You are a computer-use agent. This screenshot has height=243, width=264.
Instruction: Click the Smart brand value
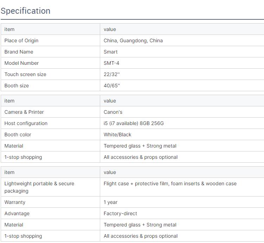click(110, 52)
